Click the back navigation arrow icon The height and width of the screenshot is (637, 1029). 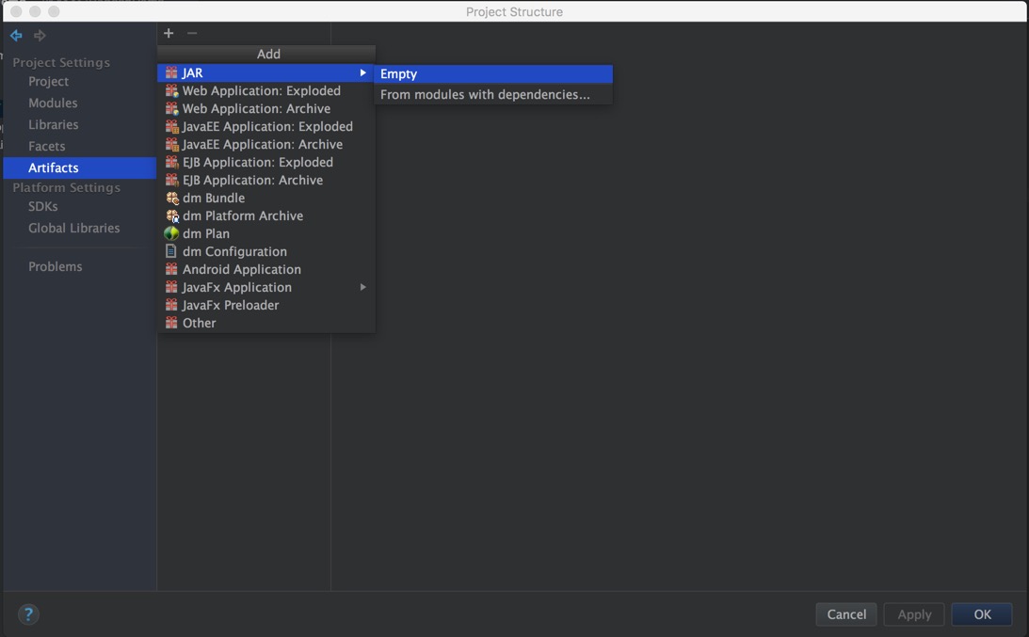tap(16, 36)
